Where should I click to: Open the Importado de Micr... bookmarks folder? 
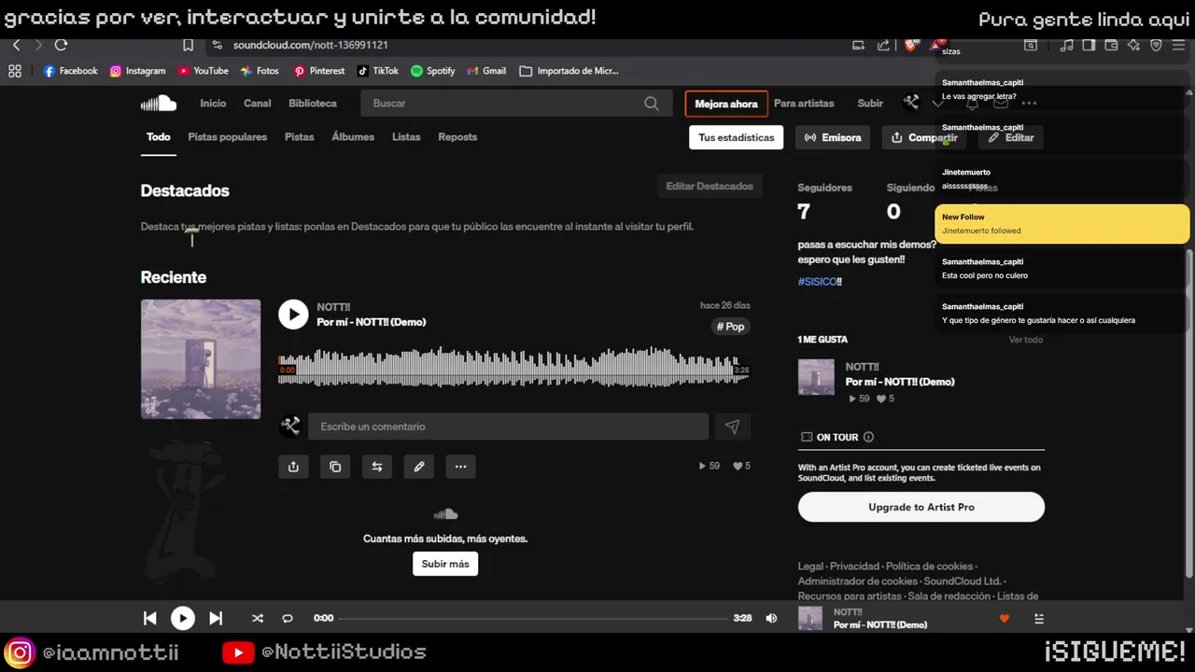569,71
